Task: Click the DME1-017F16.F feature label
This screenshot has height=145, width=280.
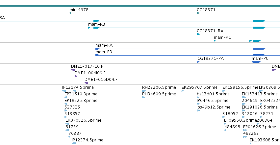Action: coord(87,66)
